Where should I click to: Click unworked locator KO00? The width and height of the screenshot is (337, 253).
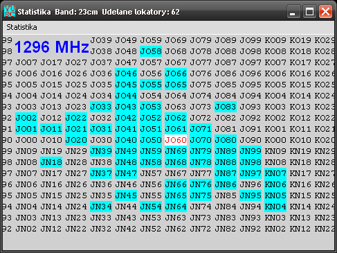(275, 140)
